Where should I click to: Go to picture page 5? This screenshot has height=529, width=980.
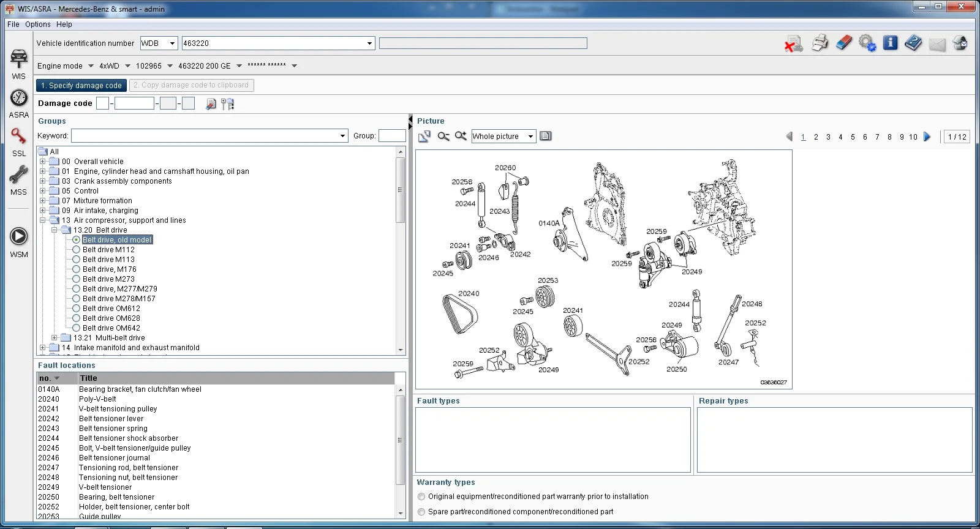(x=853, y=137)
